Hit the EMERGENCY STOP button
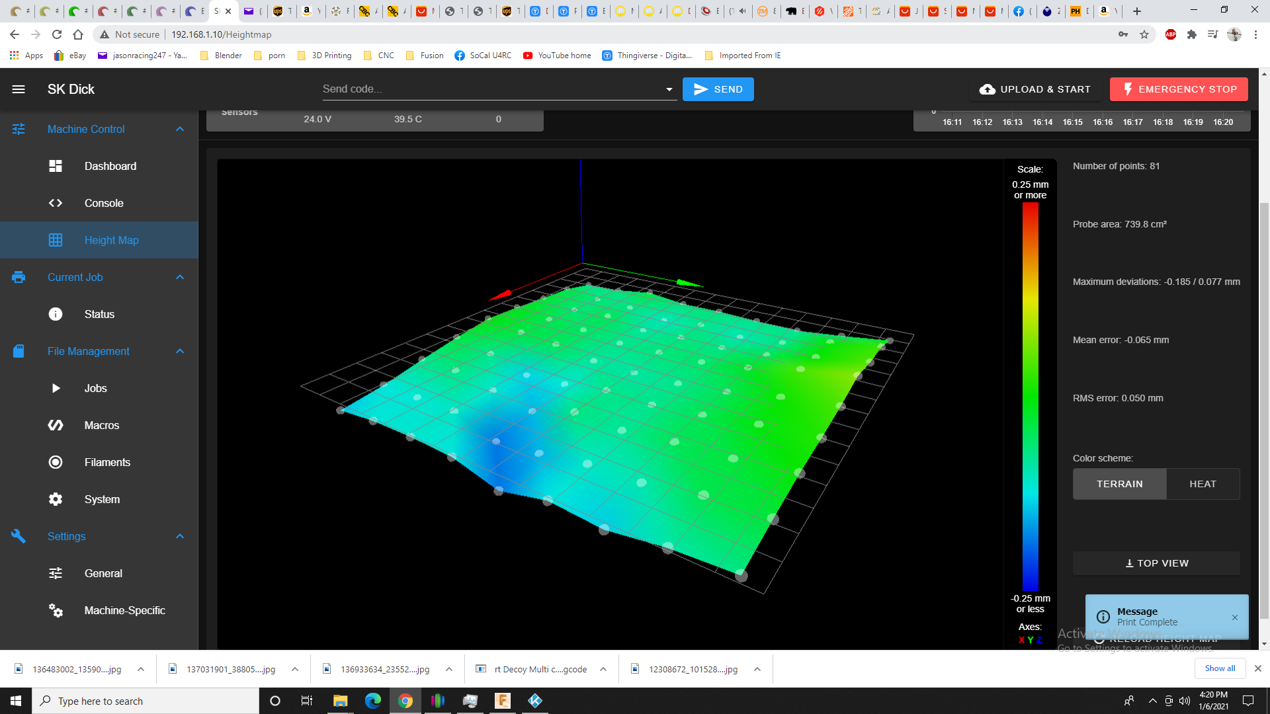Image resolution: width=1270 pixels, height=714 pixels. pyautogui.click(x=1179, y=89)
